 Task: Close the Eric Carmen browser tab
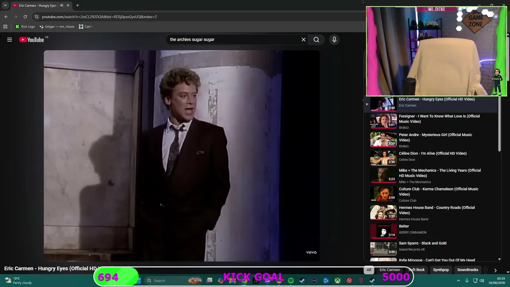coord(68,6)
